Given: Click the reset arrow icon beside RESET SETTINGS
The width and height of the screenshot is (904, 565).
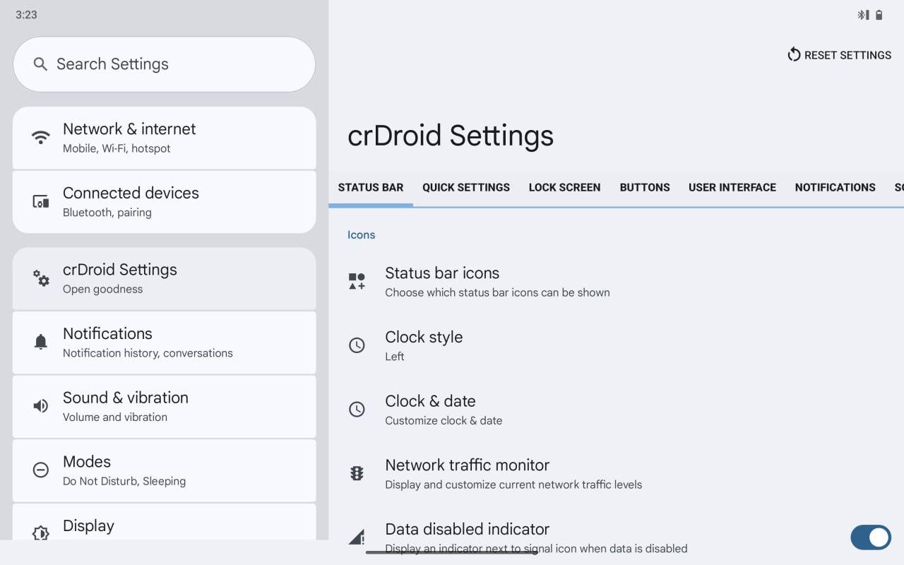Looking at the screenshot, I should coord(794,54).
